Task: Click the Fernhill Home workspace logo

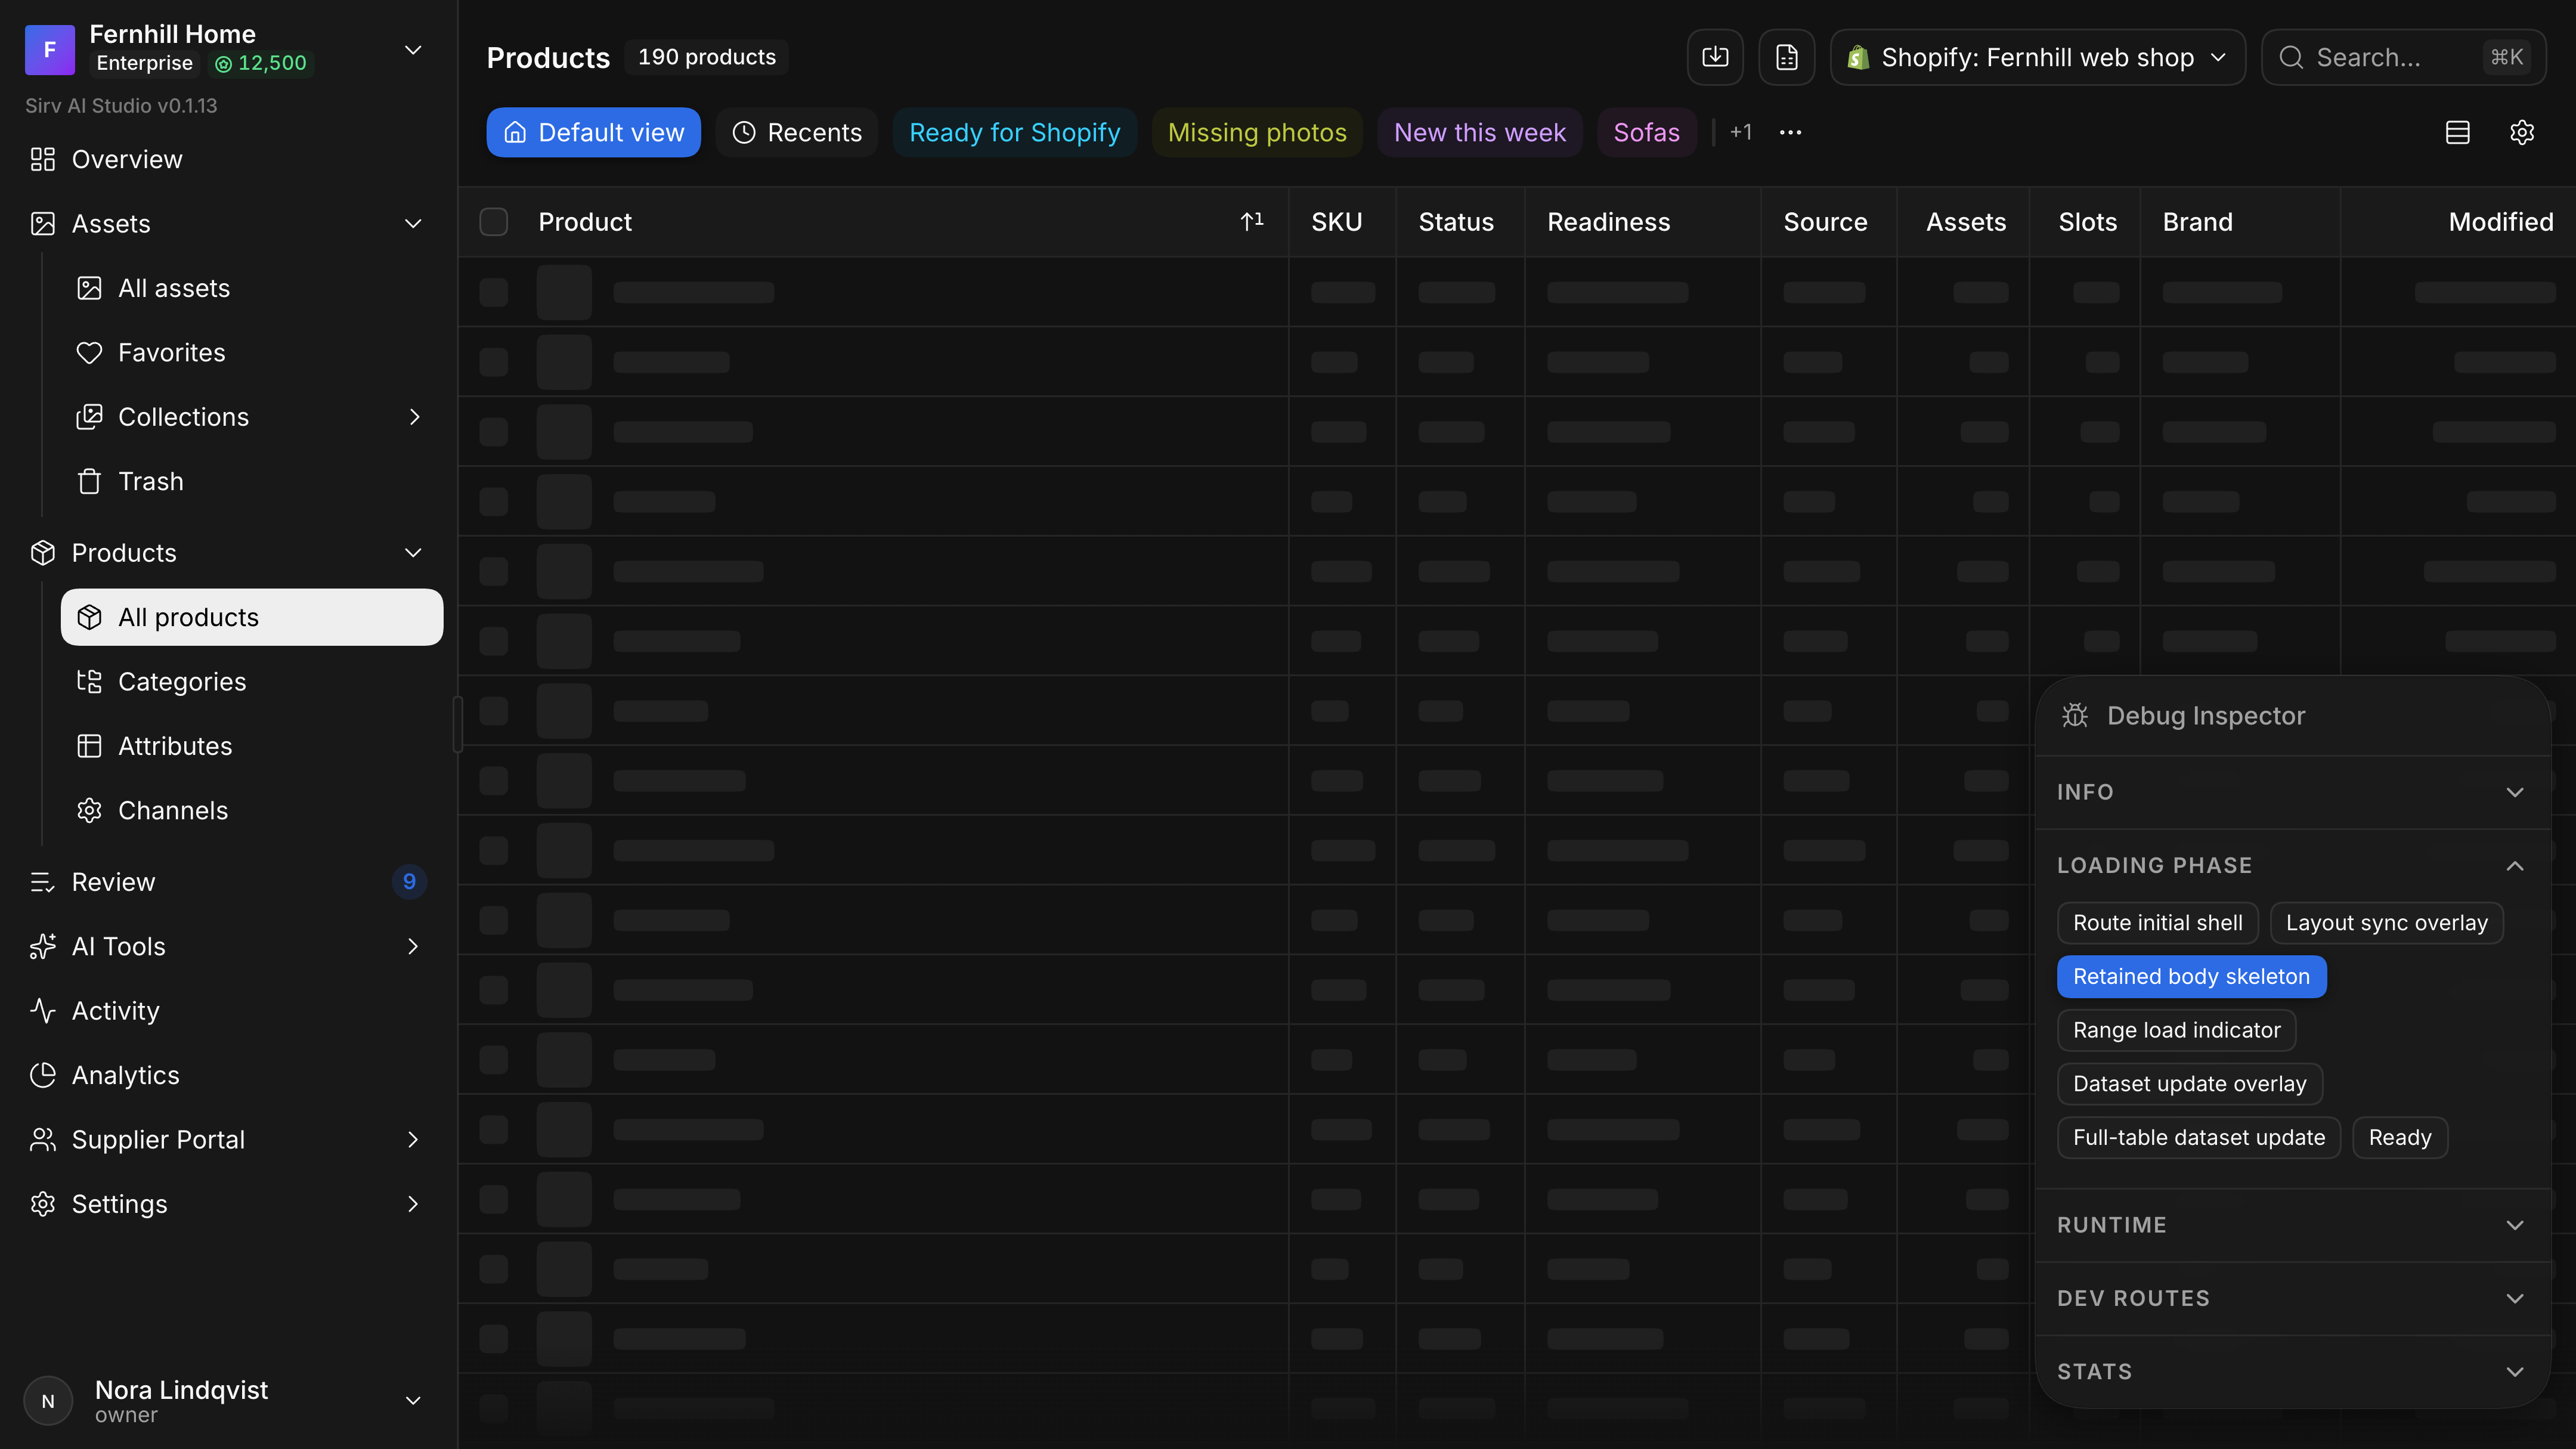Action: [x=50, y=50]
